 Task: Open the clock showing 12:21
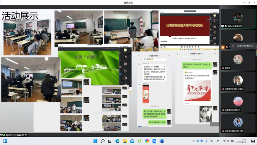(x=241, y=141)
